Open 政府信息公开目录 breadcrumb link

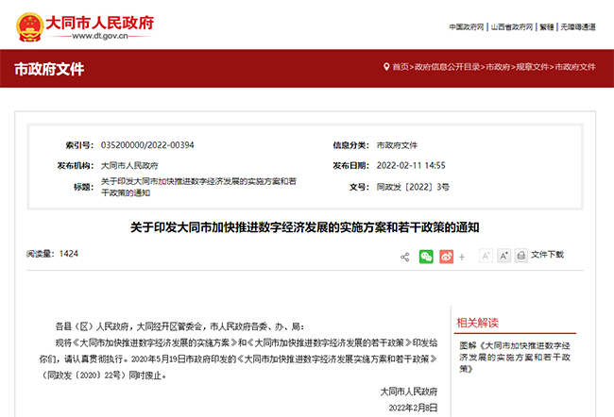pyautogui.click(x=448, y=67)
